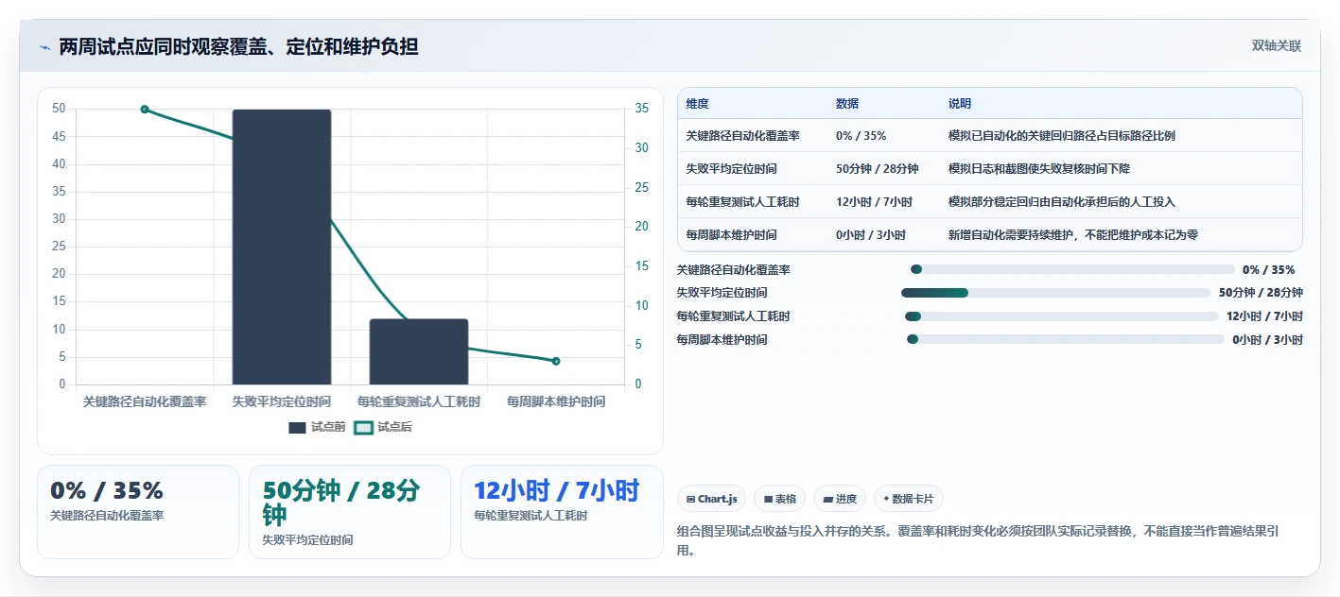Click the 每周脚本维护时间 progress bar
This screenshot has height=597, width=1340.
(x=1065, y=339)
